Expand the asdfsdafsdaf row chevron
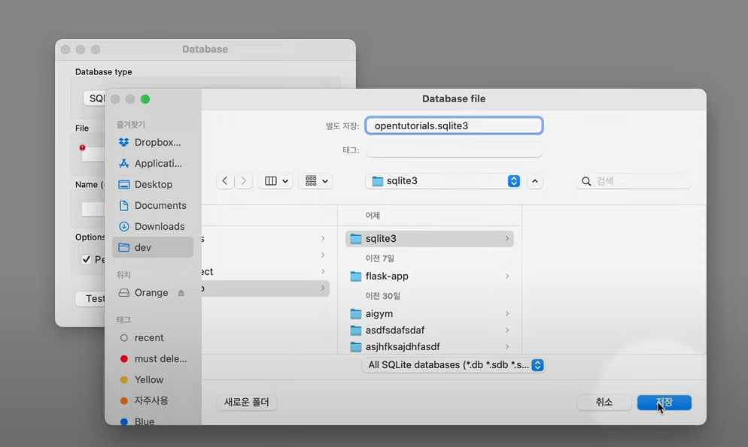The image size is (748, 447). (x=507, y=331)
